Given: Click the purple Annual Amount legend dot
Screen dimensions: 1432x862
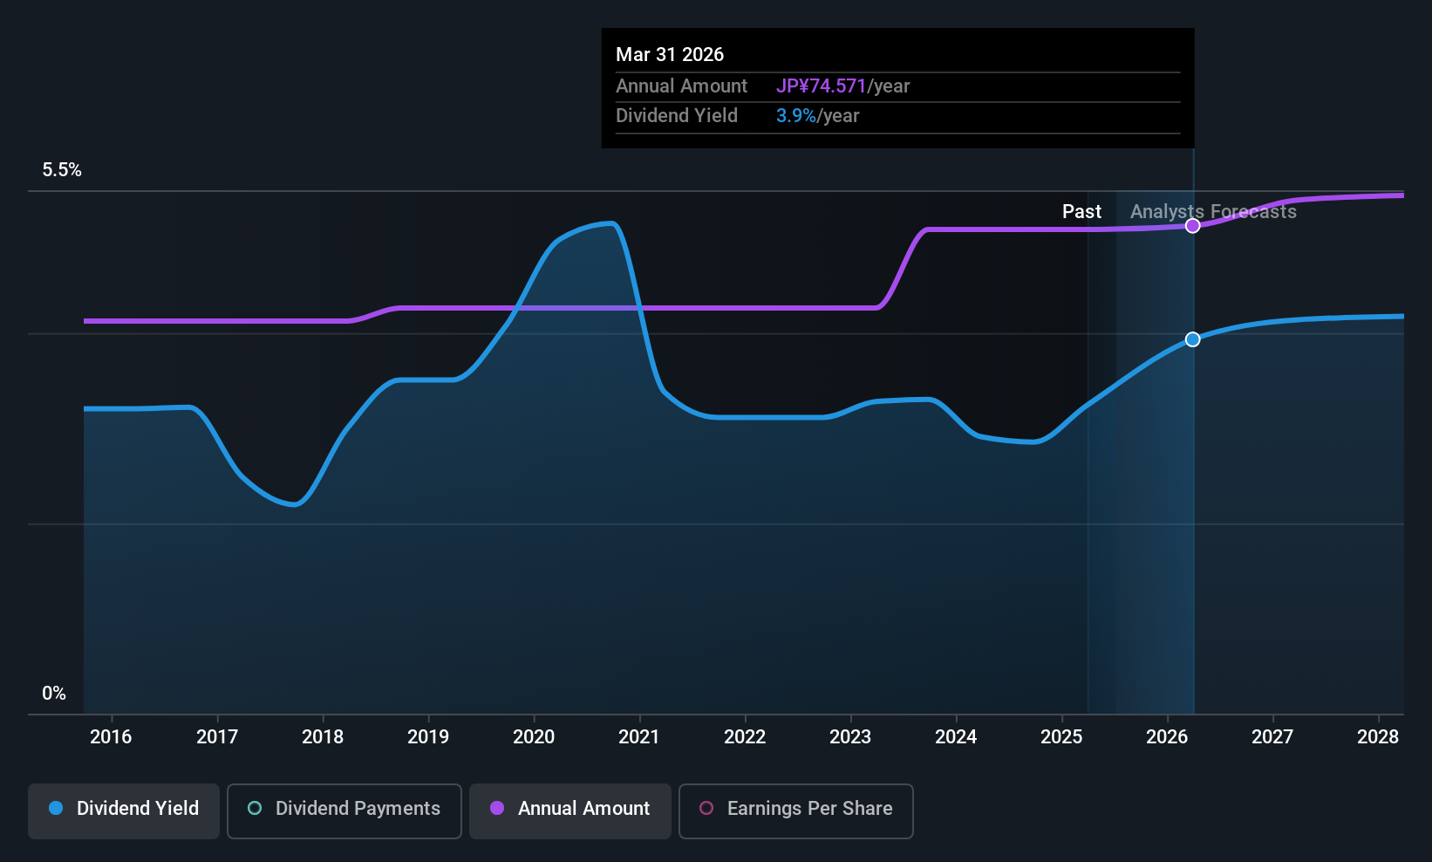Looking at the screenshot, I should tap(497, 808).
